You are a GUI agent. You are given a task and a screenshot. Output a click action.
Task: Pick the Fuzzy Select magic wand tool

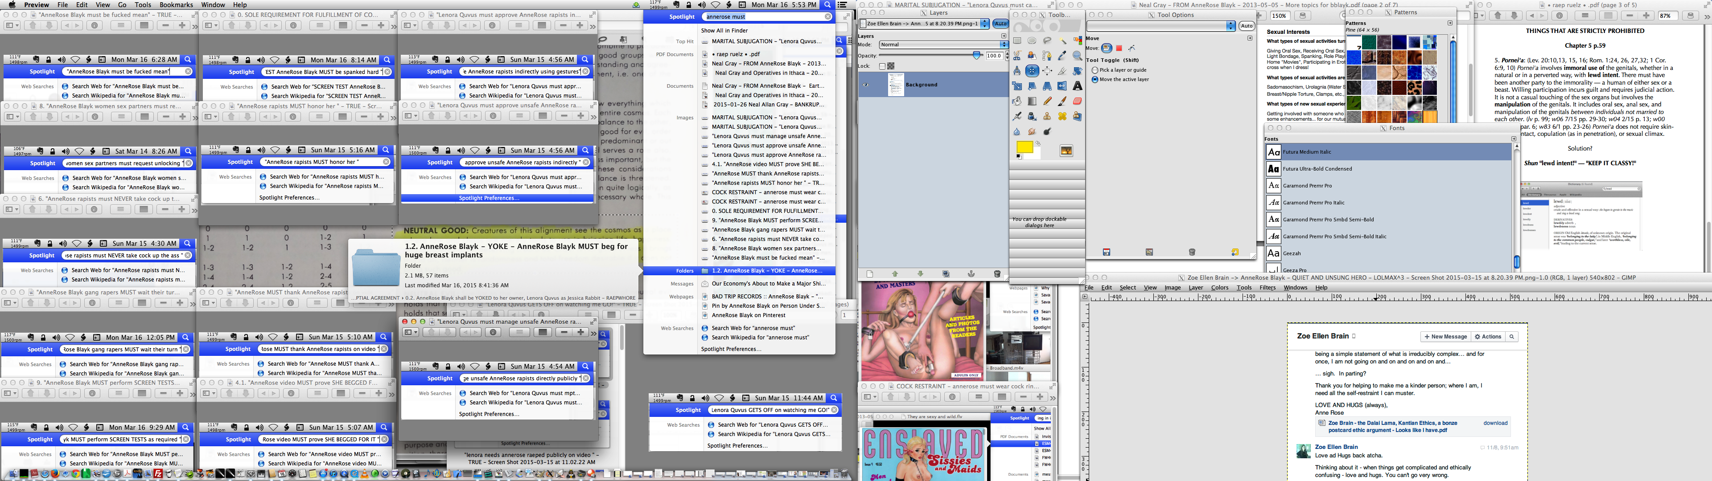1062,41
